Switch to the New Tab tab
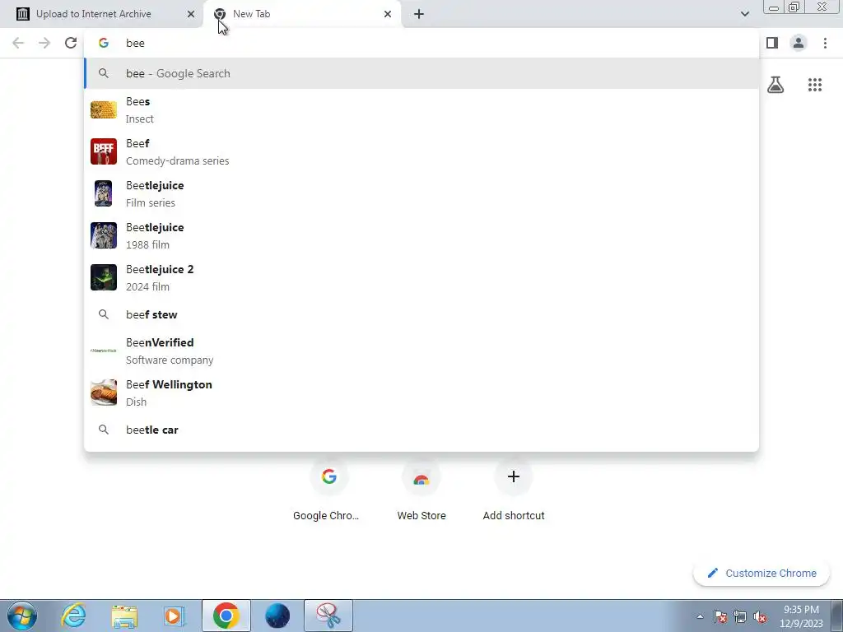Image resolution: width=843 pixels, height=632 pixels. [302, 14]
